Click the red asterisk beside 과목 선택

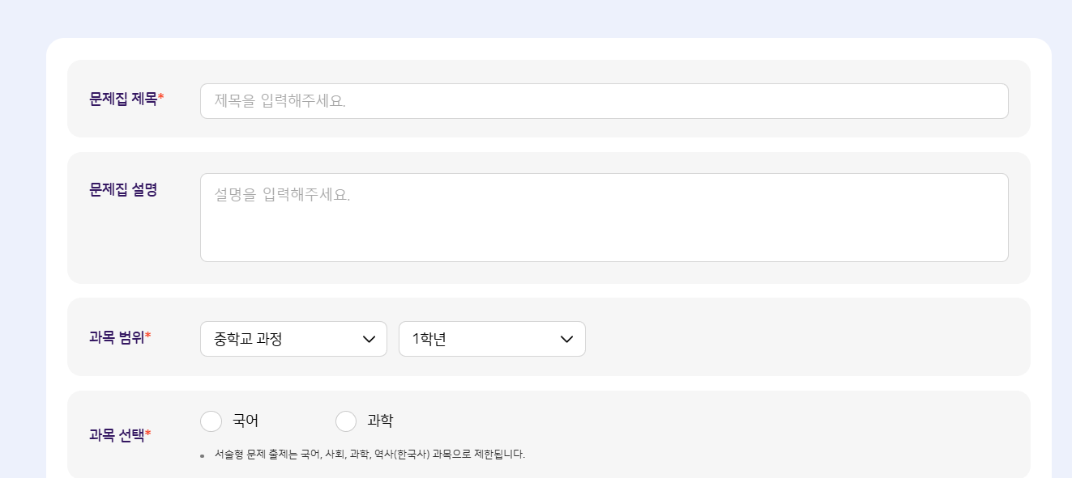(148, 434)
